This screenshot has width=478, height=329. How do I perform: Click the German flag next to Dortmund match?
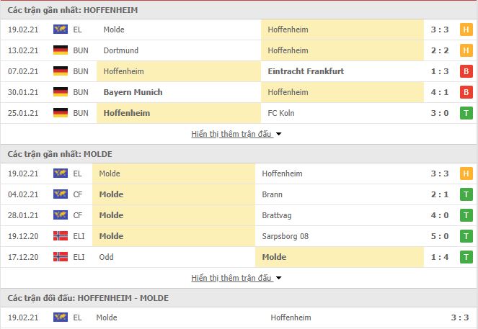pyautogui.click(x=61, y=50)
